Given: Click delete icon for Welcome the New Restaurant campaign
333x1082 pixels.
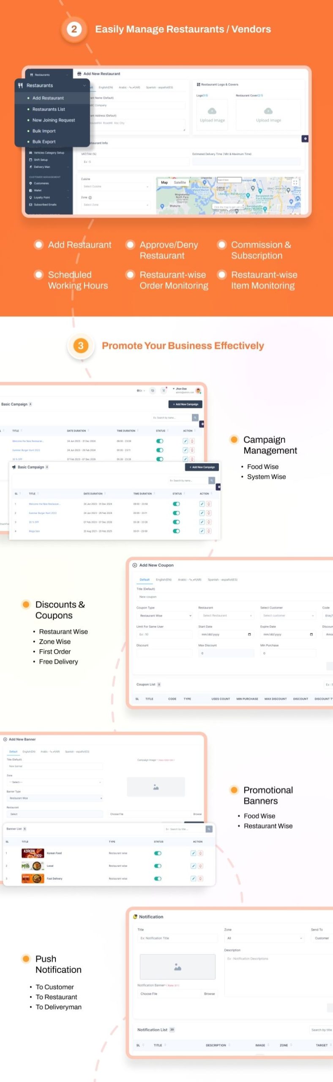Looking at the screenshot, I should point(209,504).
